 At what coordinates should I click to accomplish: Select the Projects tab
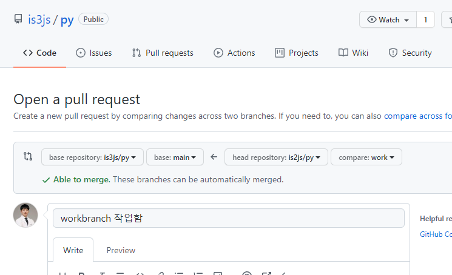(297, 53)
